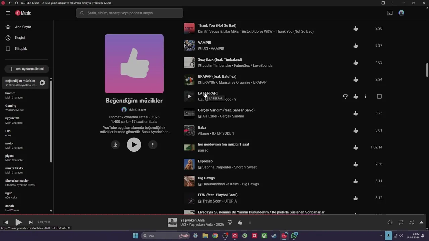Dislike the playing song Yaşıyoken Anla
The width and height of the screenshot is (429, 241).
[x=230, y=222]
